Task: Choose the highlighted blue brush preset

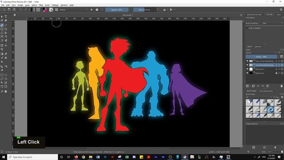Action: (x=270, y=109)
